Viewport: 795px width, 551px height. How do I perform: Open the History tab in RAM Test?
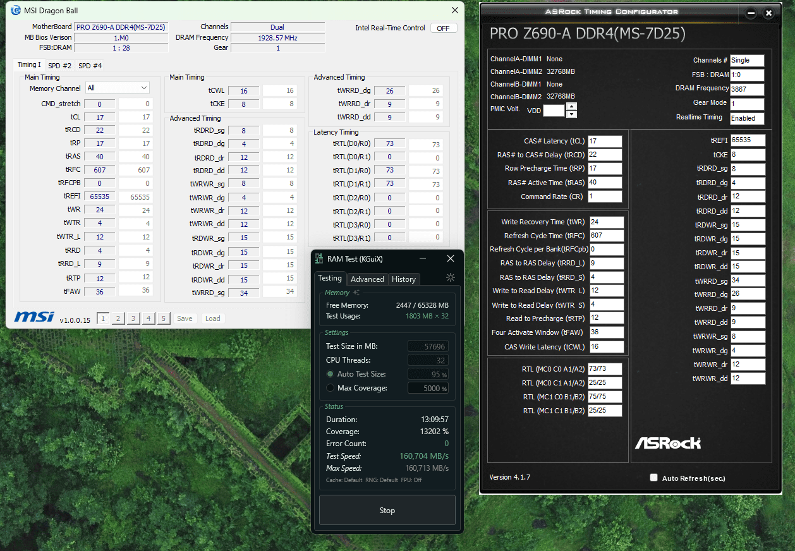[404, 279]
